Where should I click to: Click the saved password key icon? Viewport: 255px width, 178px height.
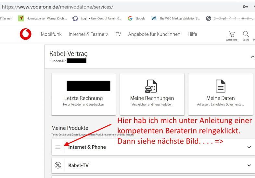click(x=245, y=7)
